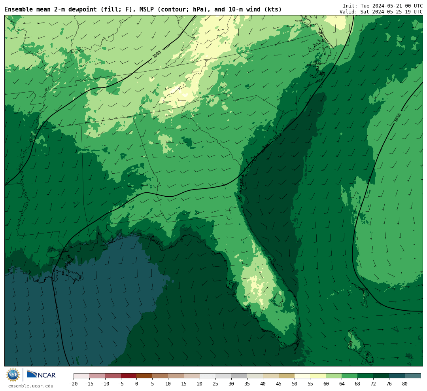Viewport: 427px width, 391px height.
Task: Pick the 25 to 30 light gray swatch
Action: [223, 376]
